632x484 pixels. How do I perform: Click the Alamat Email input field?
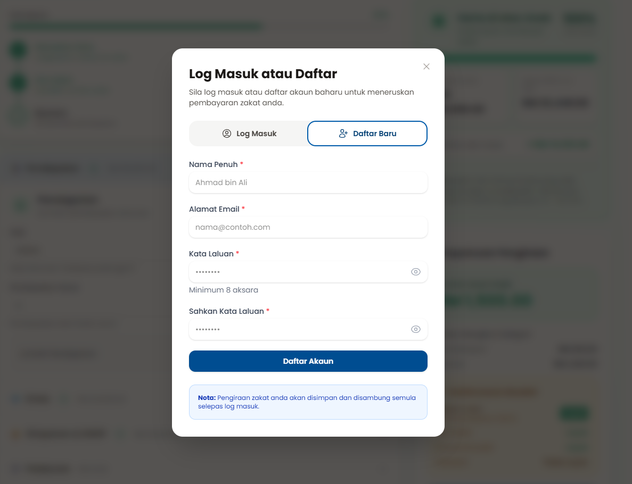pyautogui.click(x=308, y=227)
